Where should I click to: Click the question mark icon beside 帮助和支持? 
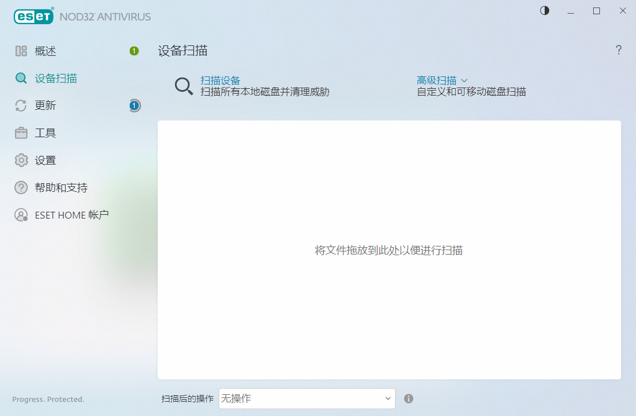coord(21,188)
